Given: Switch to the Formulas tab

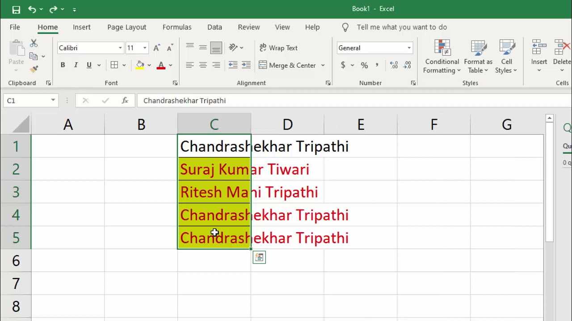Looking at the screenshot, I should coord(177,27).
